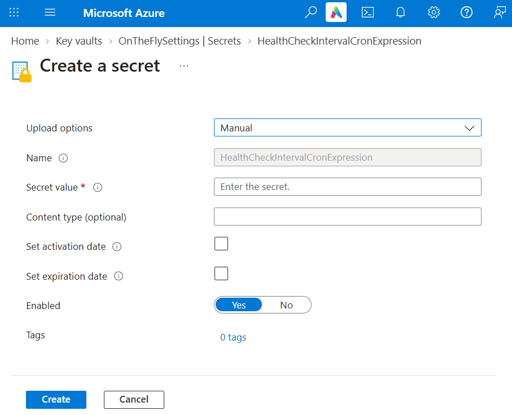Viewport: 512px width, 415px height.
Task: Click the key vault secret lock icon
Action: point(21,72)
